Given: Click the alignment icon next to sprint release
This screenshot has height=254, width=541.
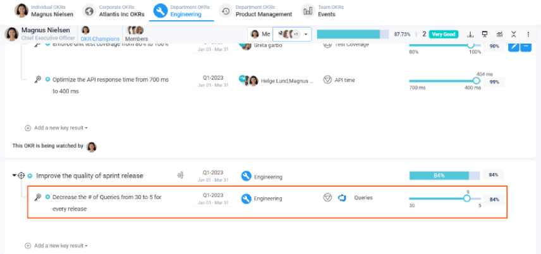Looking at the screenshot, I should point(180,175).
